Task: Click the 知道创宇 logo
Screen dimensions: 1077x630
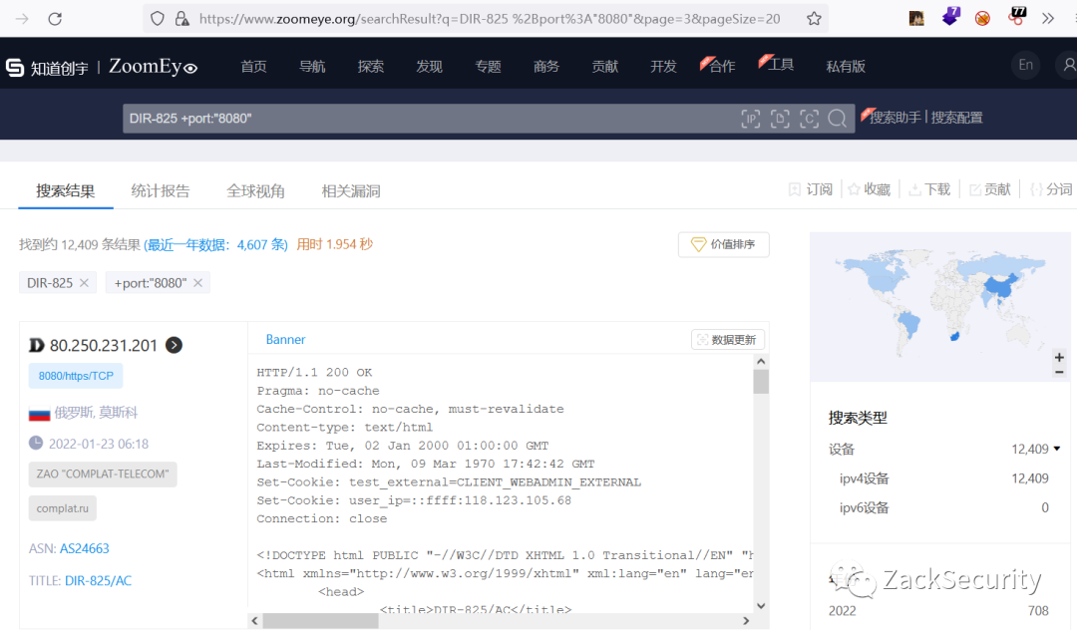Action: click(47, 67)
